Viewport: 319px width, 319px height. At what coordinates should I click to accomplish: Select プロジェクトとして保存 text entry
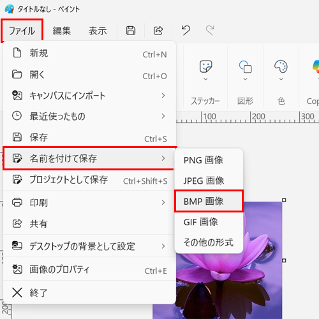68,180
